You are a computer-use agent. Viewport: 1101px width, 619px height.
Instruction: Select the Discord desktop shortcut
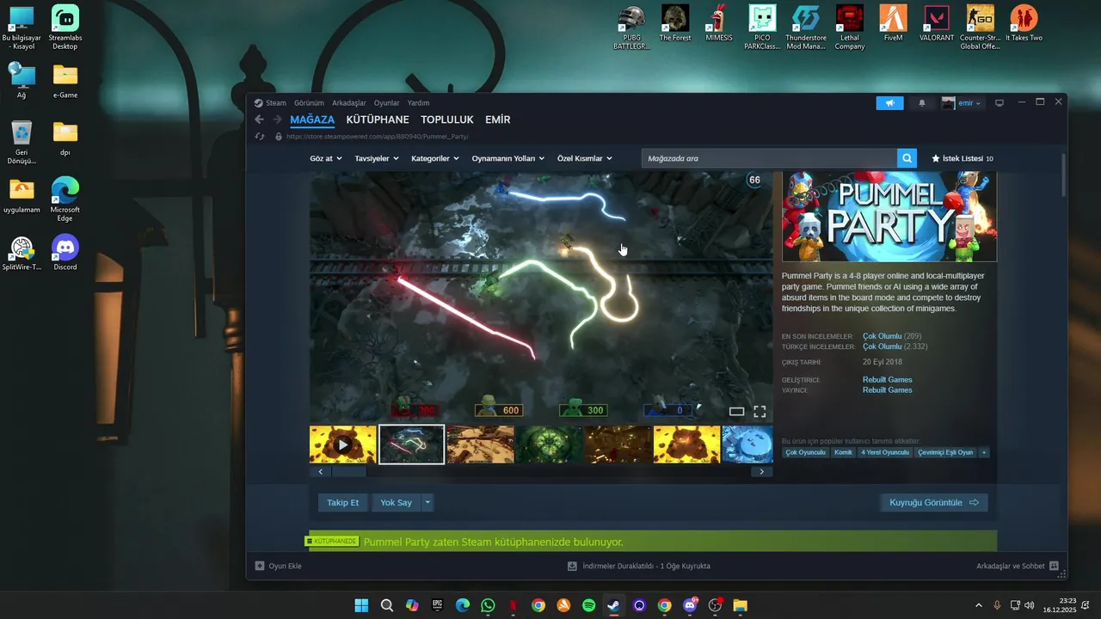(65, 253)
